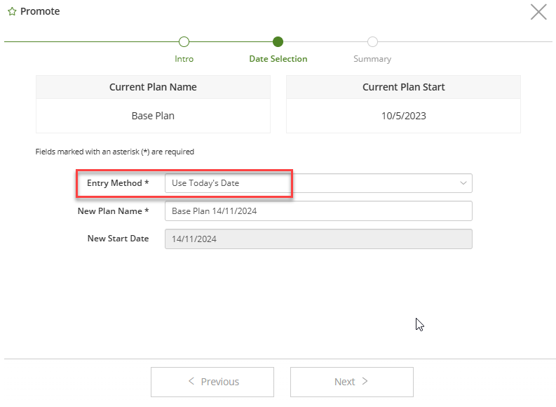The height and width of the screenshot is (407, 556).
Task: Go to the Intro step label
Action: [184, 59]
